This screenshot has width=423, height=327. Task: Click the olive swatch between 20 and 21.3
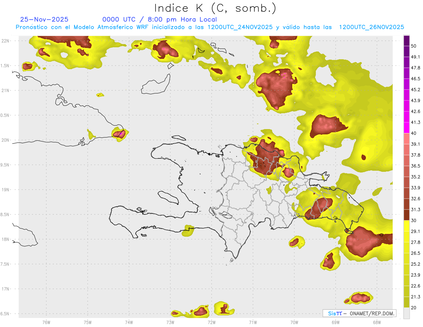(406, 302)
